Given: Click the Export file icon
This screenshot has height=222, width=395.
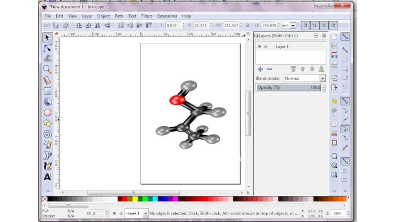Looking at the screenshot, I should click(x=334, y=87).
